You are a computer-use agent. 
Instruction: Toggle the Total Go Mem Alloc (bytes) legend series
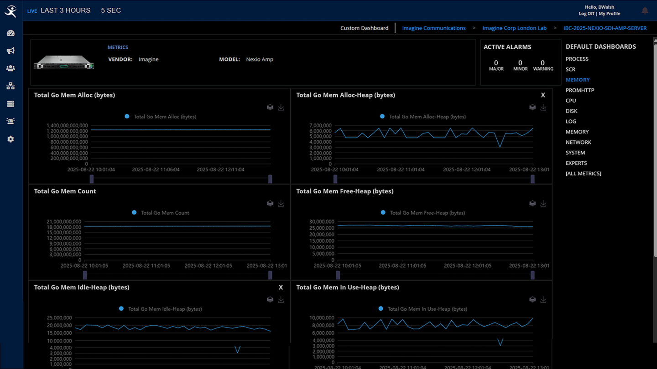(x=161, y=117)
